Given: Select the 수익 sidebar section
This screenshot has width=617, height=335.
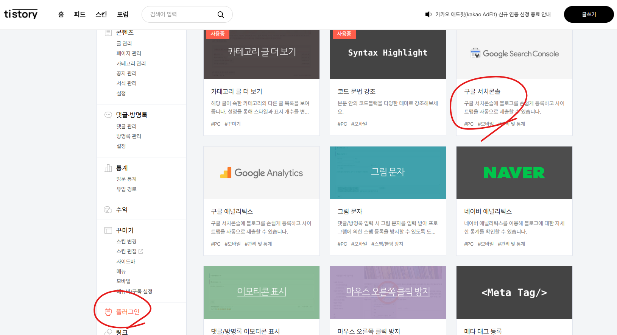Looking at the screenshot, I should (122, 210).
